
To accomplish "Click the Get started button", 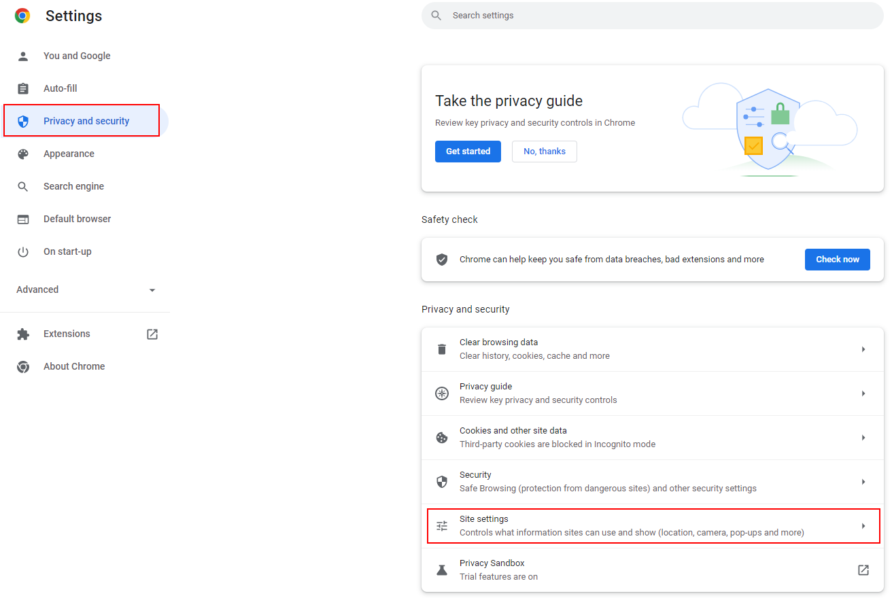I will 468,152.
